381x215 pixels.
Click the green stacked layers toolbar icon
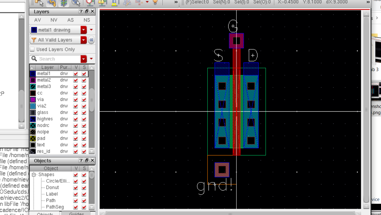pyautogui.click(x=64, y=3)
